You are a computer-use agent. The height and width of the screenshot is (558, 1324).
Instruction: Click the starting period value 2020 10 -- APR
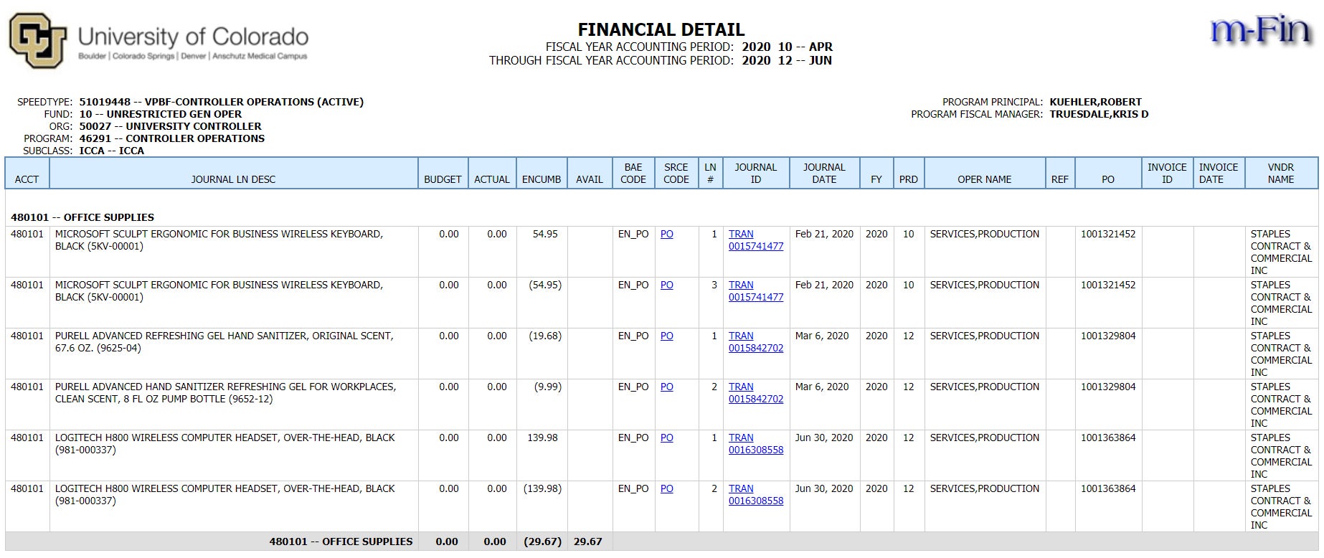click(x=787, y=47)
